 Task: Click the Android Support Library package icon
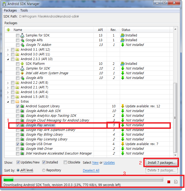(x=22, y=106)
